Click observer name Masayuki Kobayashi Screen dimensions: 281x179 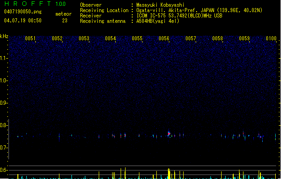(x=160, y=5)
